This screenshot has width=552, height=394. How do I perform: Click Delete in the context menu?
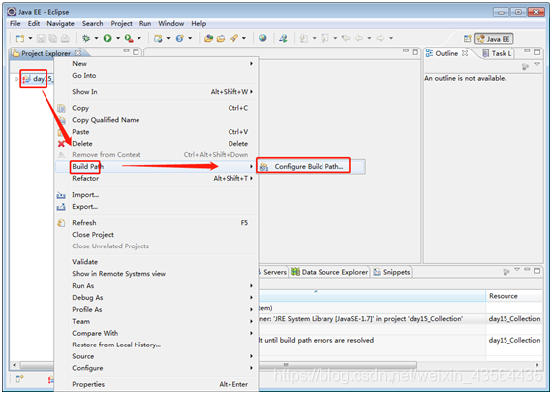click(157, 144)
